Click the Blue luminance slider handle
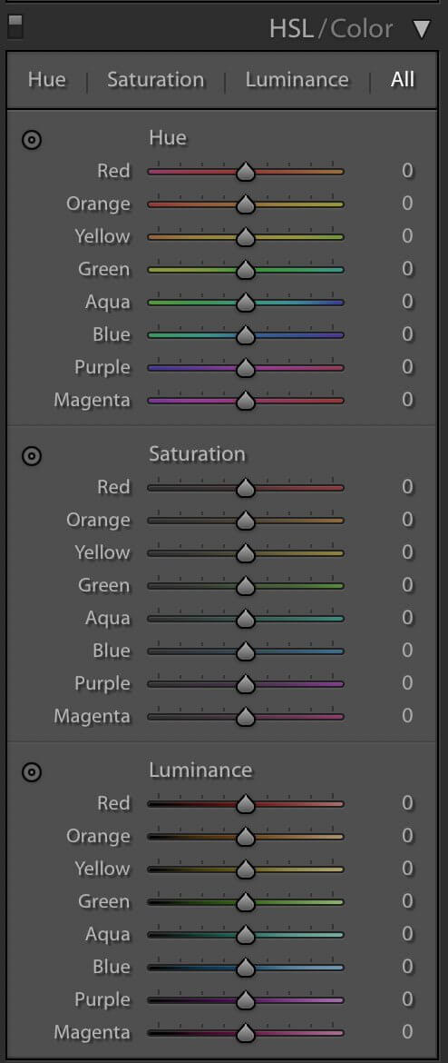448x1063 pixels. (x=246, y=969)
